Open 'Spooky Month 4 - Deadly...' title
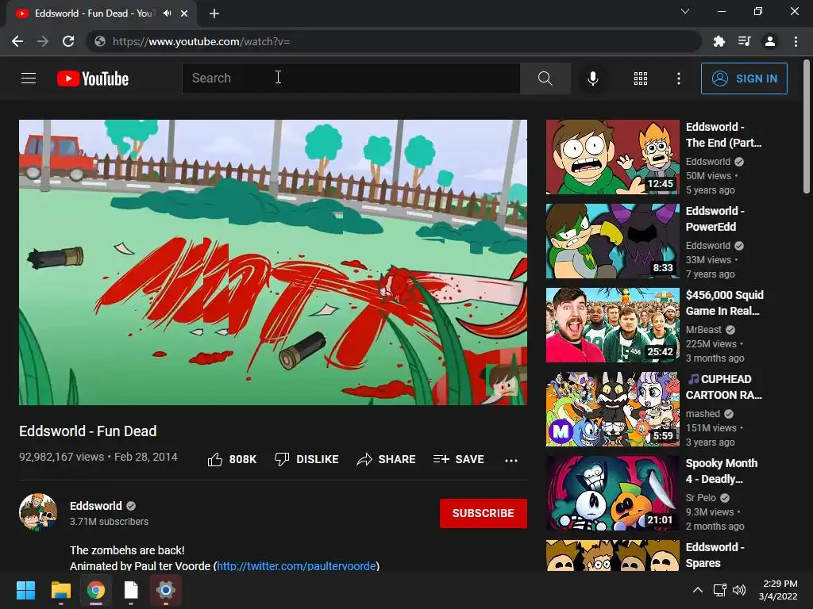 [722, 471]
